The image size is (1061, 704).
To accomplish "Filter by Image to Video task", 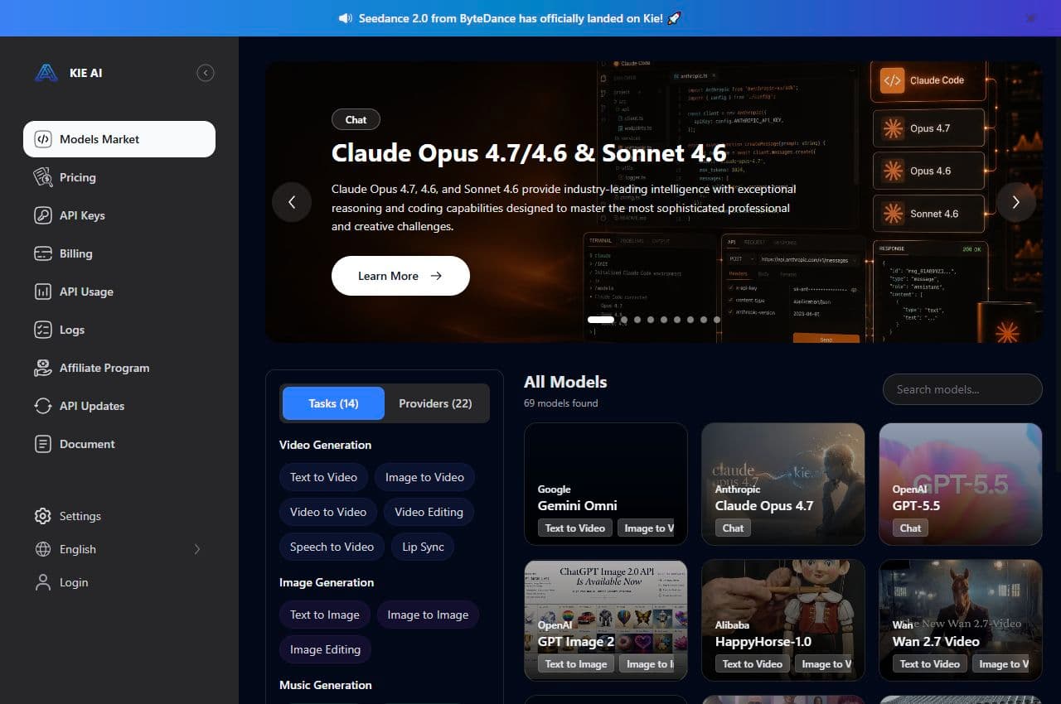I will [424, 477].
